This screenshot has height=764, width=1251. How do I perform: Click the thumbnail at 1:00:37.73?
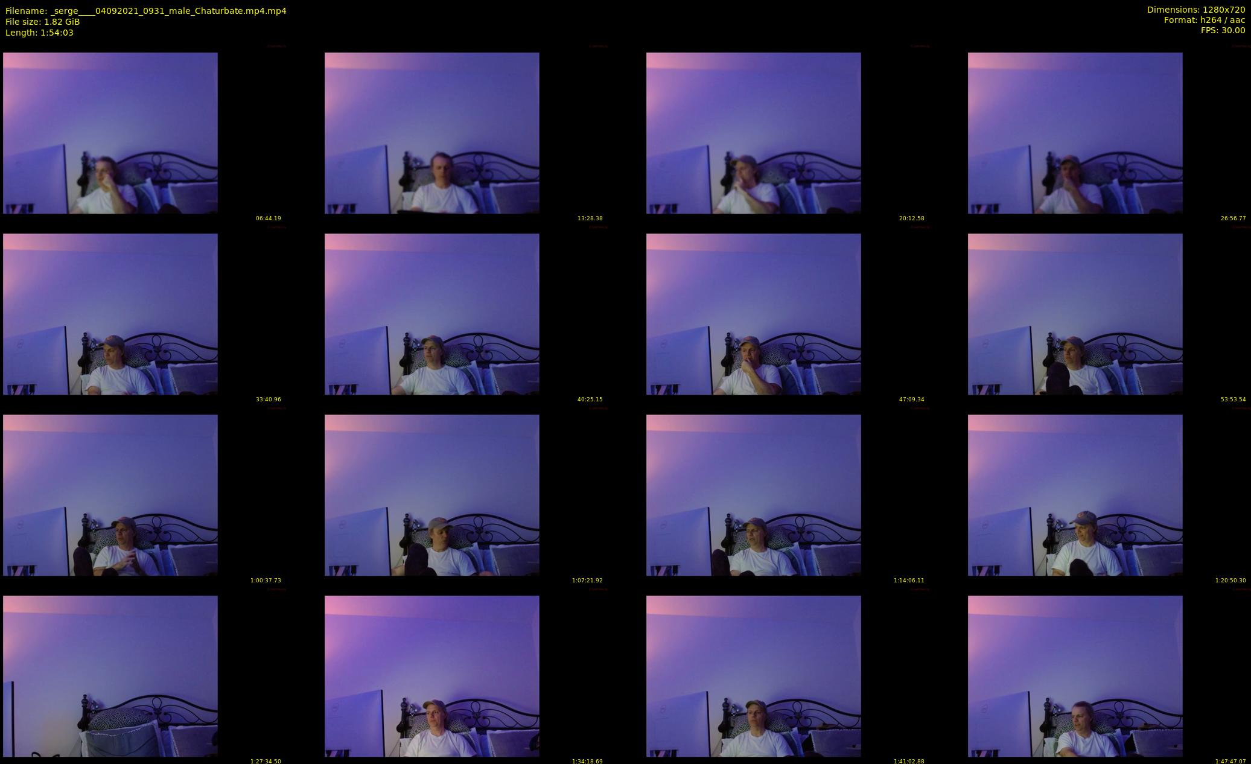(110, 495)
